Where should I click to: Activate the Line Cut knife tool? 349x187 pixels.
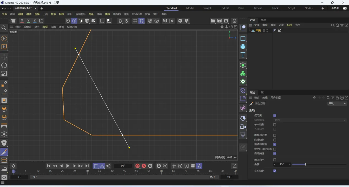(4, 152)
